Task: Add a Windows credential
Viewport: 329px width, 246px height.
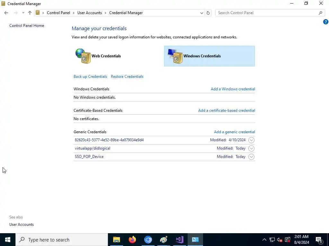Action: coord(233,89)
